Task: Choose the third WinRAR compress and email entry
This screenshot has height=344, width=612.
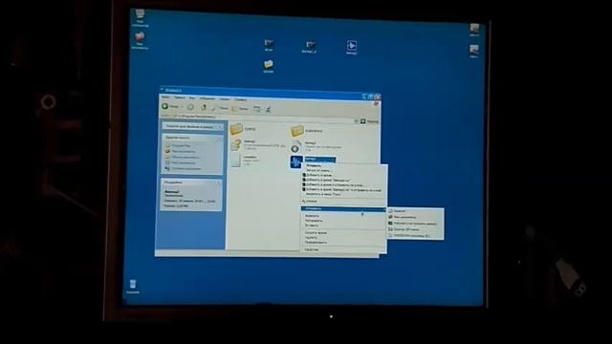Action: pyautogui.click(x=333, y=185)
